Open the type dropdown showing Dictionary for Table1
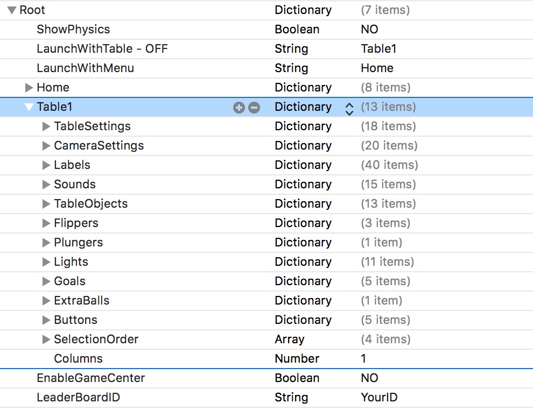The height and width of the screenshot is (410, 533). coord(349,107)
